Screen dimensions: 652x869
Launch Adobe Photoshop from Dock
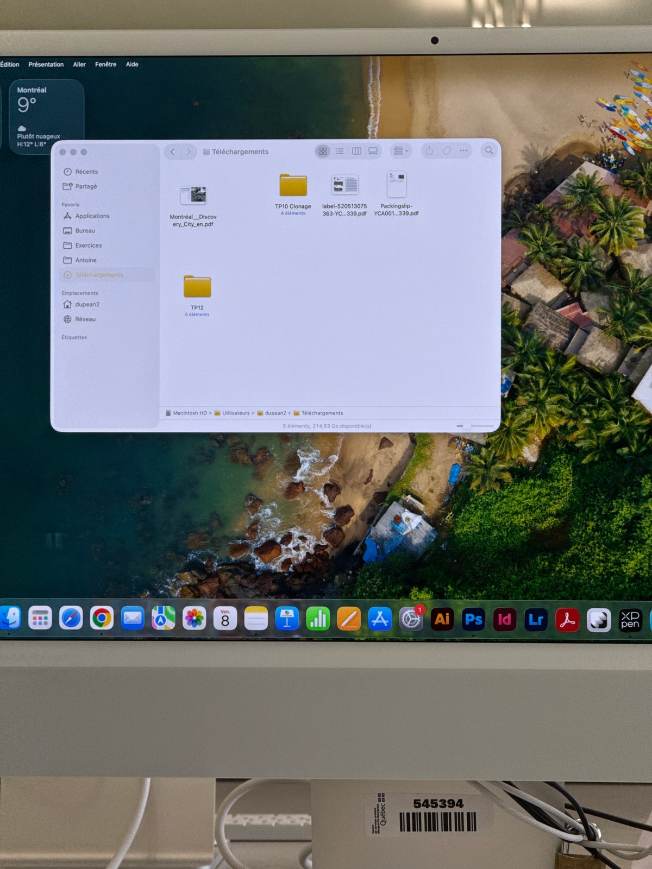tap(473, 620)
